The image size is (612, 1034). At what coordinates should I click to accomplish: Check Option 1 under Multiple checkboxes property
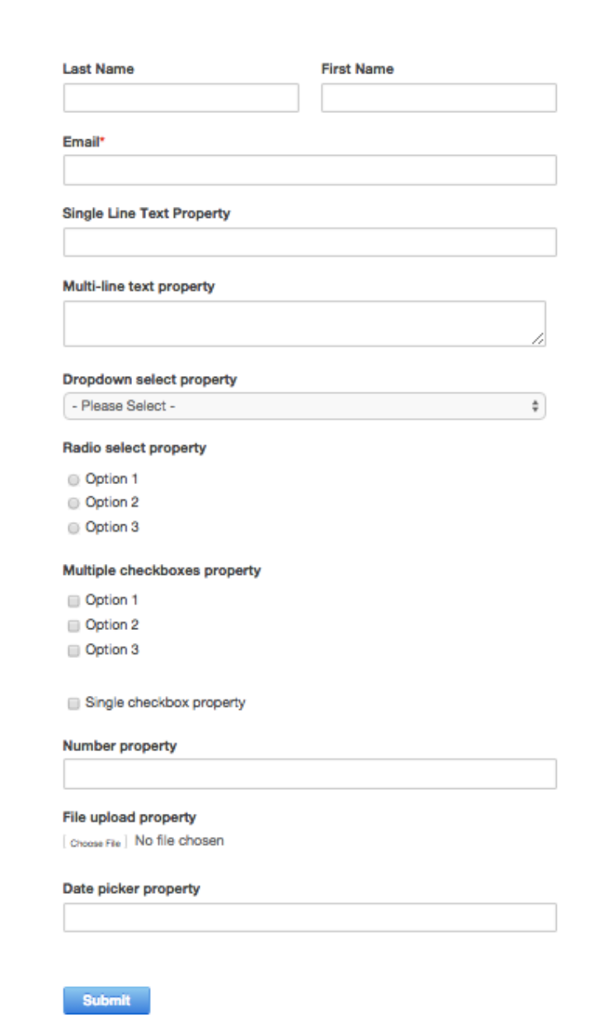coord(73,600)
